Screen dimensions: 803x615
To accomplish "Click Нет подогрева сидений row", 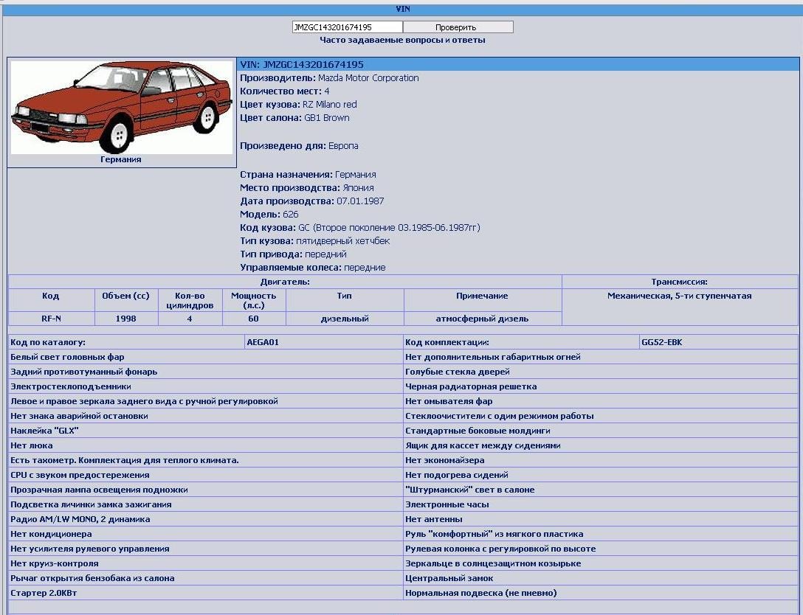I will (x=601, y=476).
